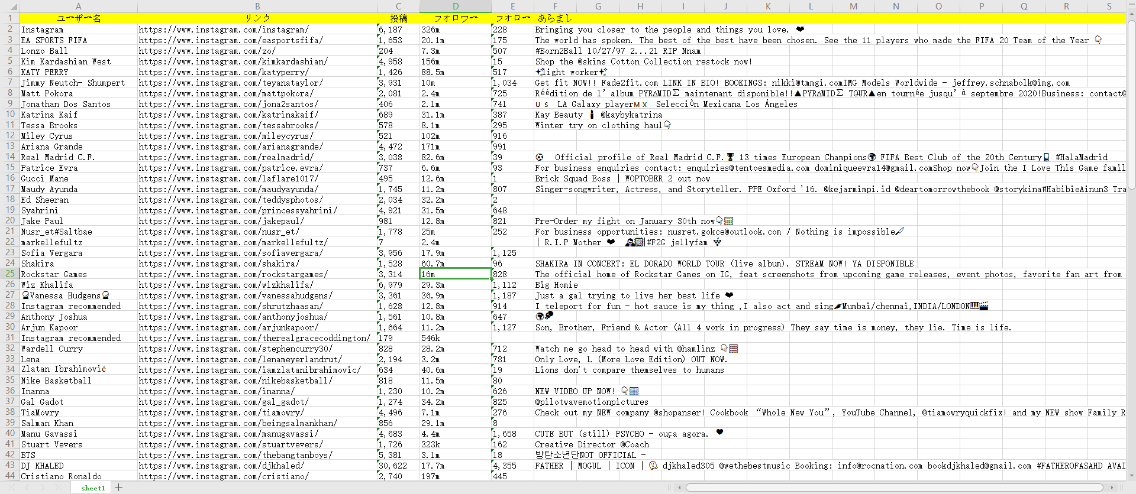Screen dimensions: 1136x494
Task: Click the shakira Instagram link cell
Action: click(x=257, y=263)
